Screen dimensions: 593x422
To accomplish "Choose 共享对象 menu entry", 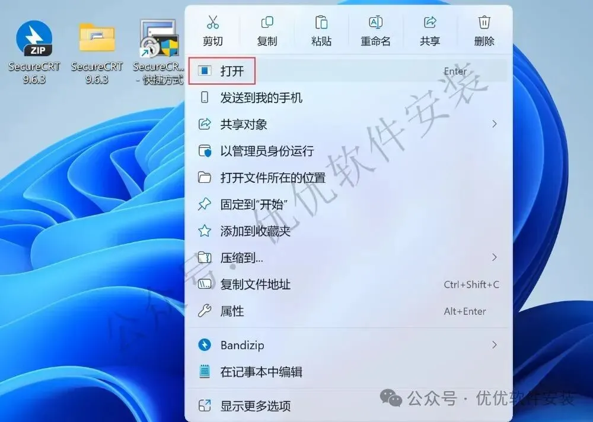I will pos(348,124).
